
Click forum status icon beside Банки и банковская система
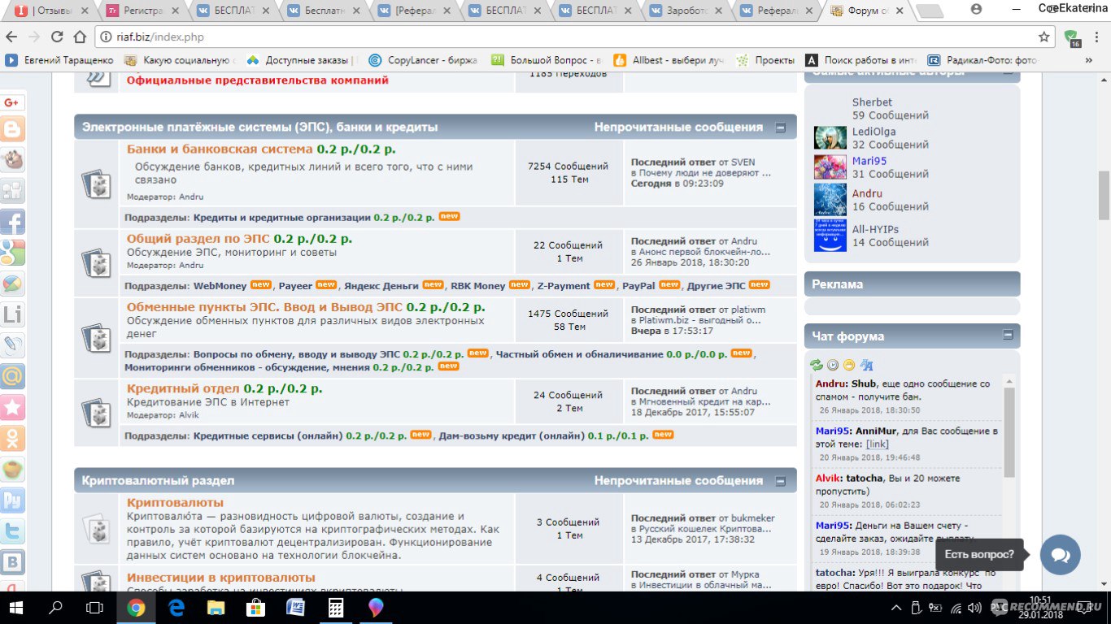[x=97, y=184]
